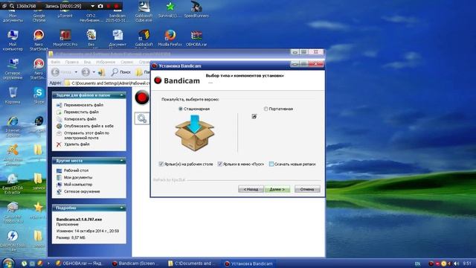Select the Skype desktop icon
This screenshot has height=268, width=476.
point(39,95)
